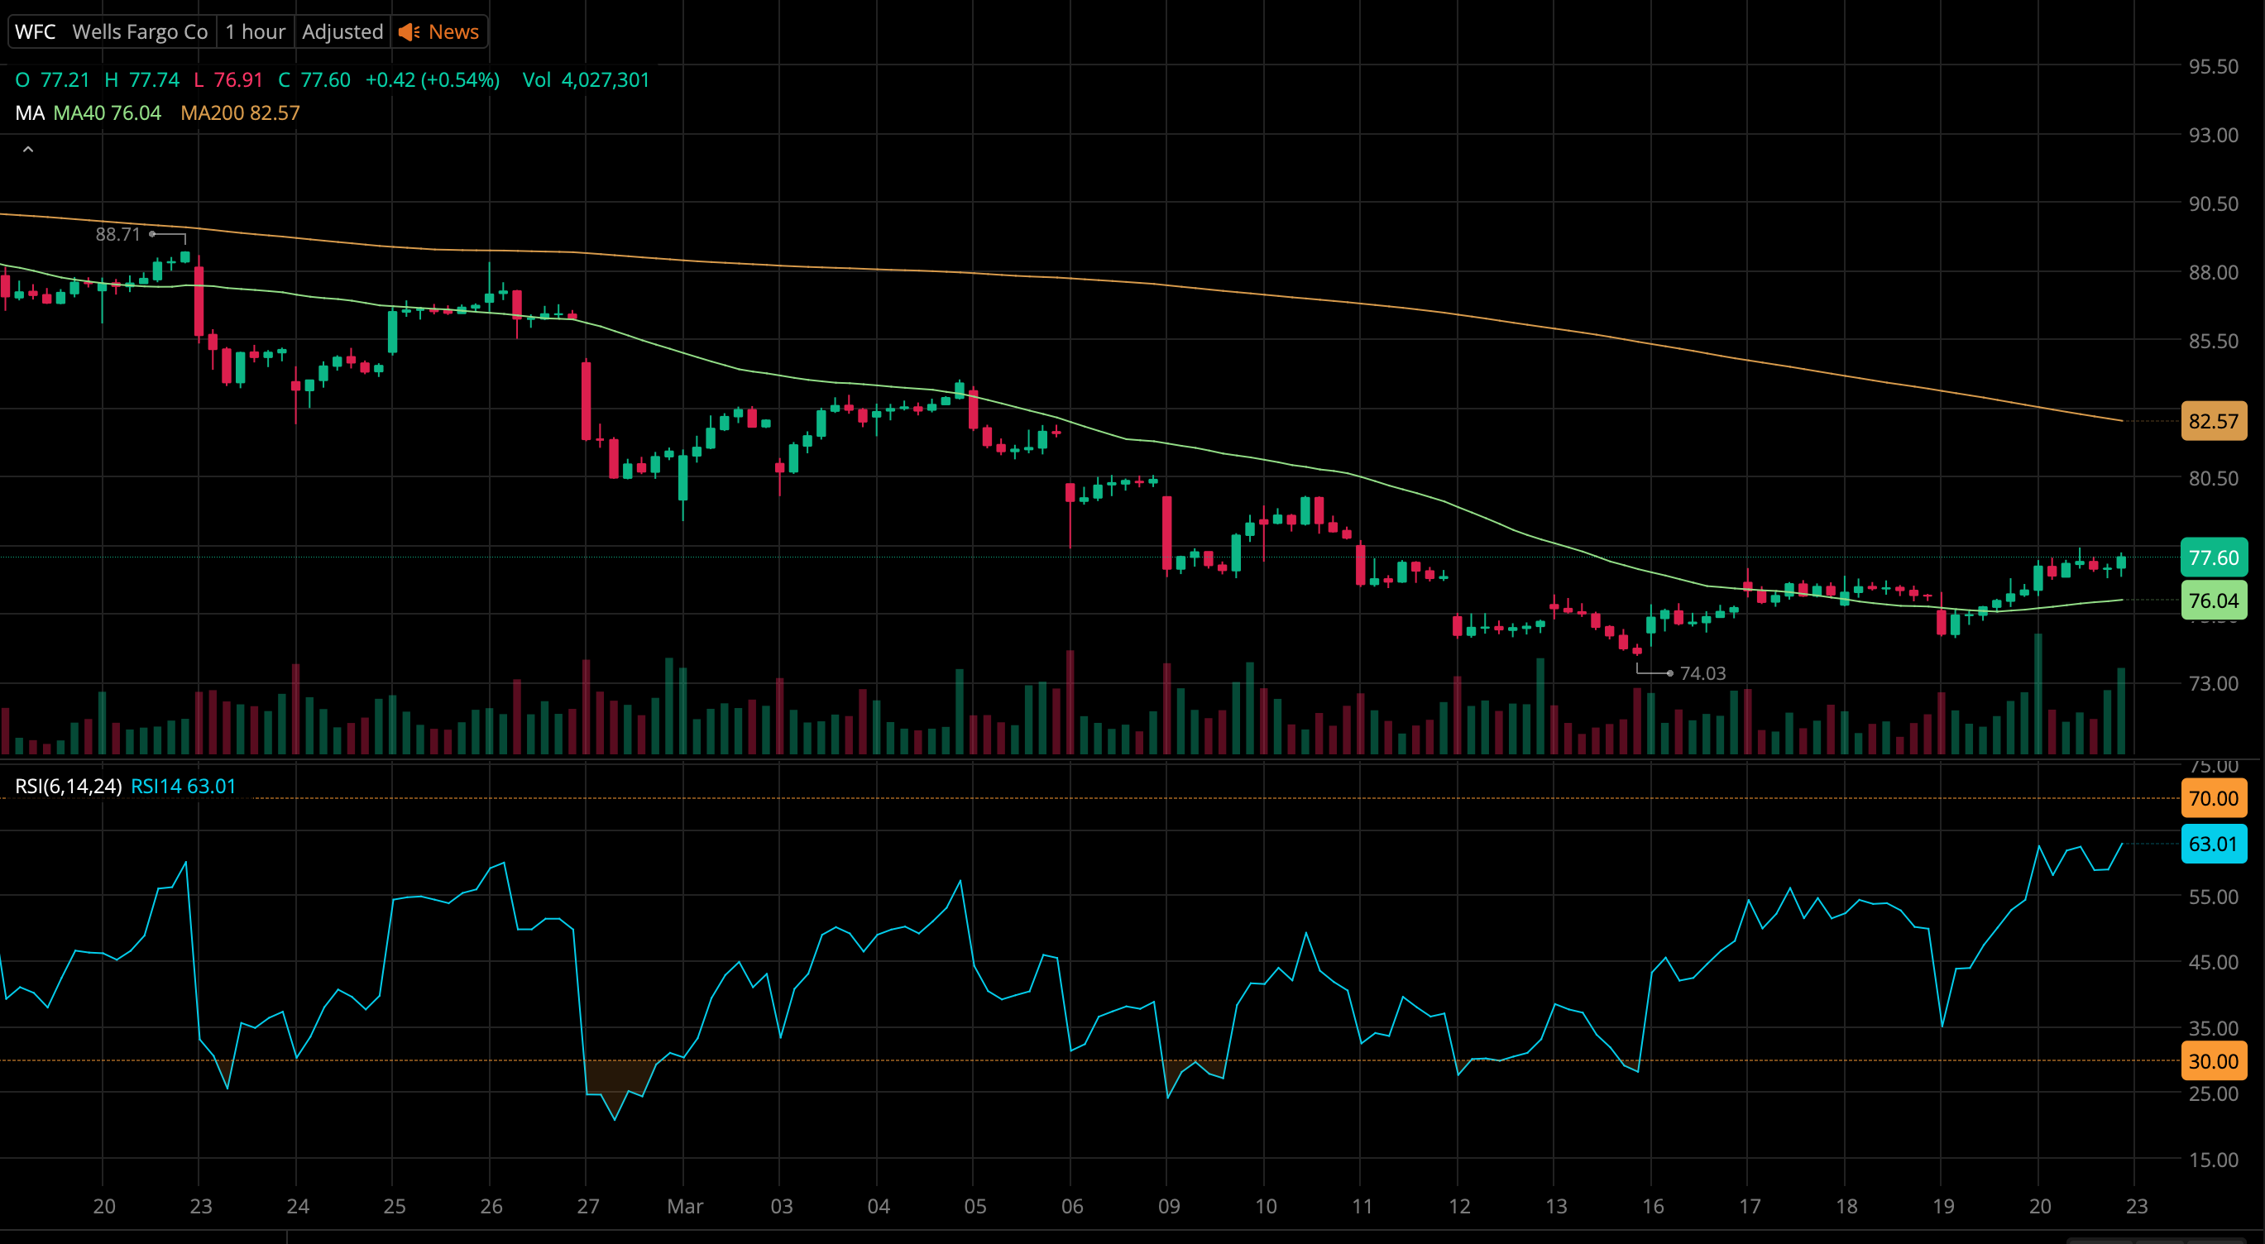Click the light green 76.04 MA40 tag

coord(2212,600)
